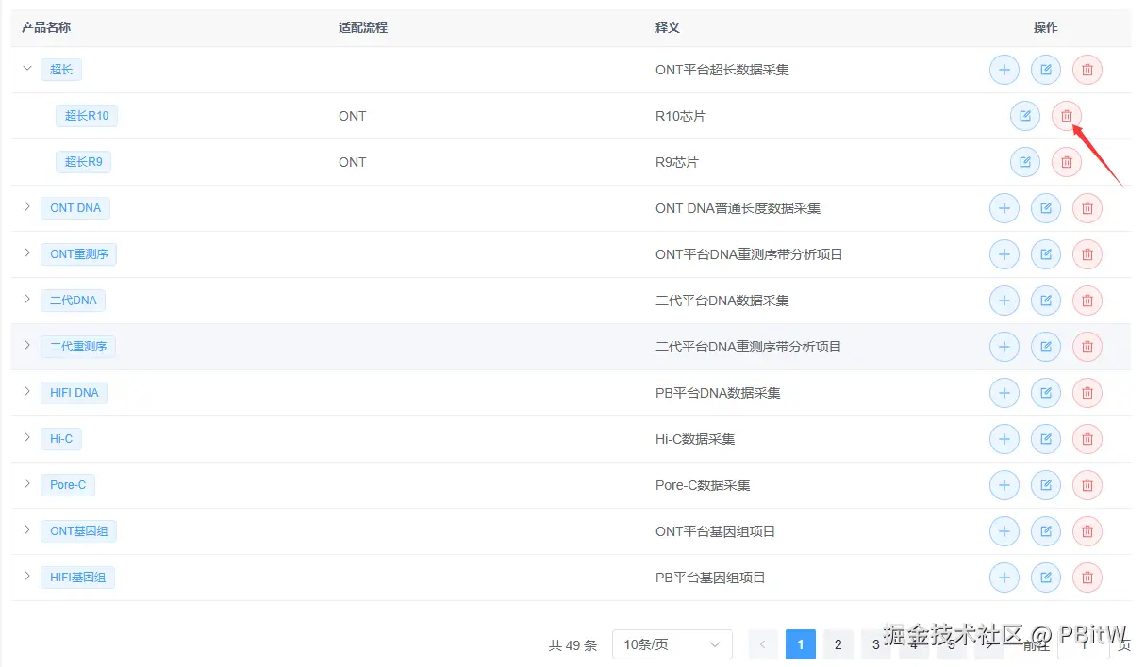The height and width of the screenshot is (667, 1145).
Task: Expand the HIFI基因组 row
Action: click(27, 576)
